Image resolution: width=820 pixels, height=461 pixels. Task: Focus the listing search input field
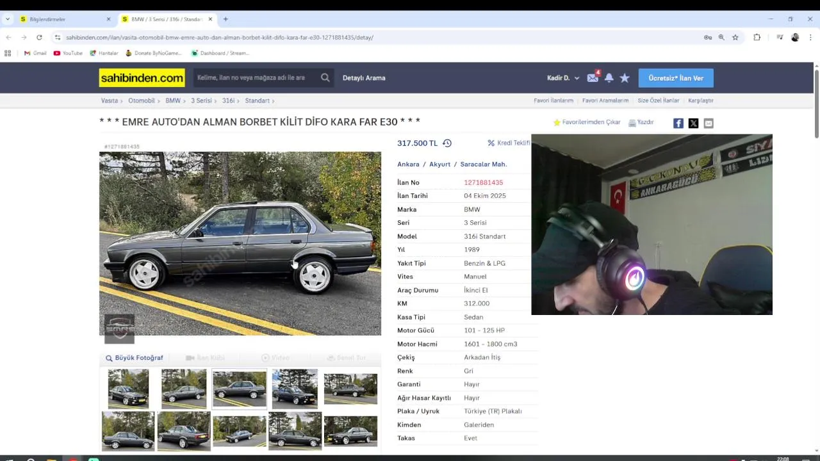tap(255, 77)
